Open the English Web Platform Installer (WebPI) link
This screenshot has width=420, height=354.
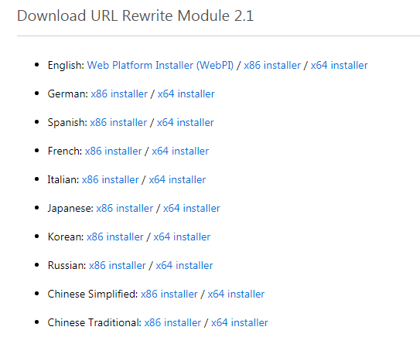tap(160, 66)
